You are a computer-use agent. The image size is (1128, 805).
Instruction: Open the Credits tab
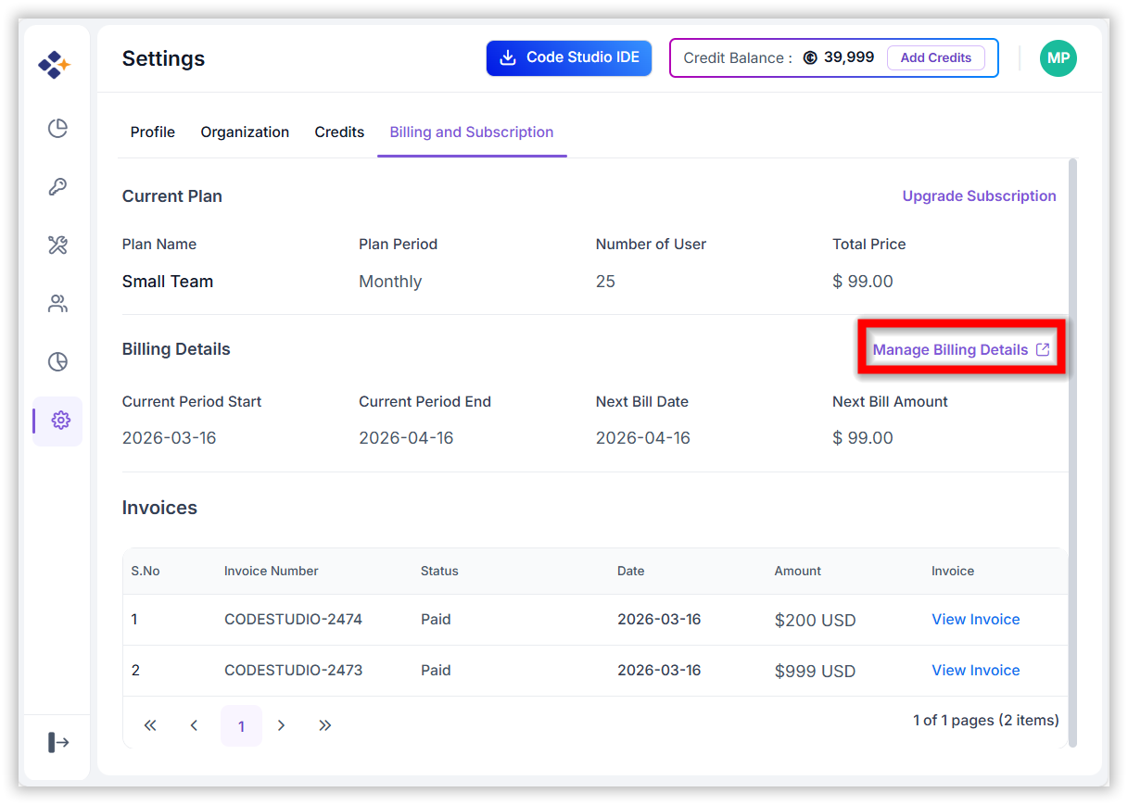pos(339,132)
